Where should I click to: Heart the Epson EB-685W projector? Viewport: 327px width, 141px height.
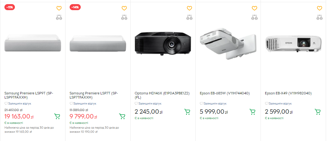255,8
